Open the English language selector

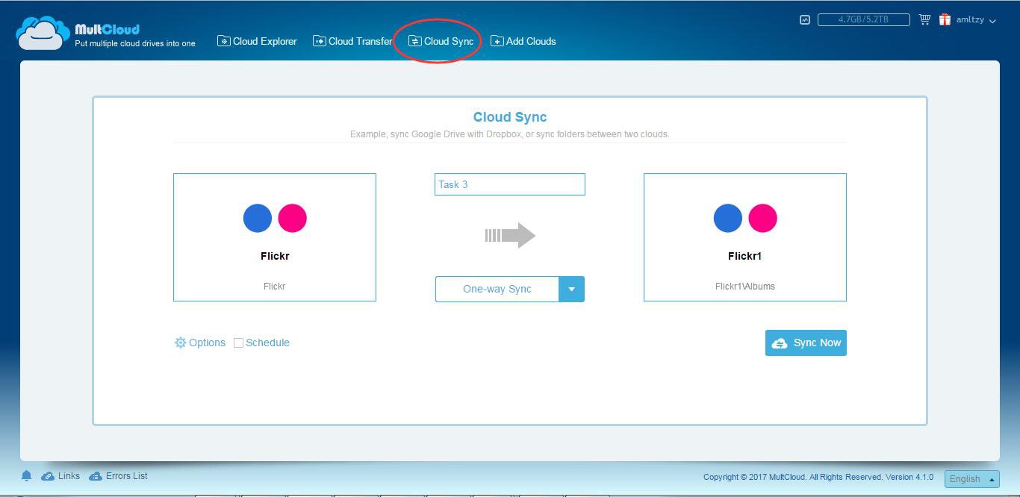point(971,478)
